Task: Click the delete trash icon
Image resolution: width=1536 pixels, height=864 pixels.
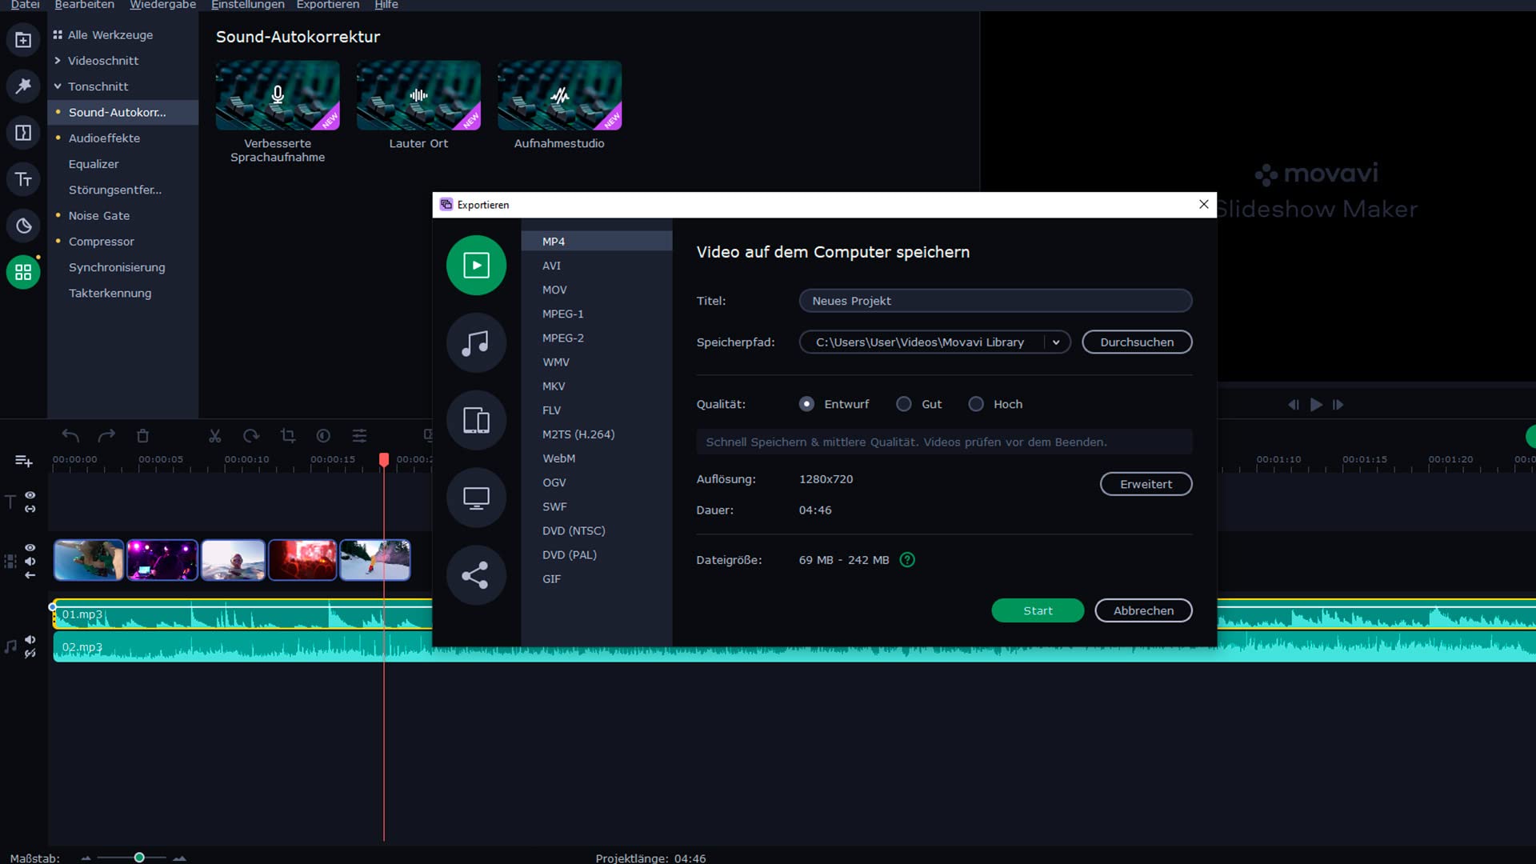Action: click(x=142, y=436)
